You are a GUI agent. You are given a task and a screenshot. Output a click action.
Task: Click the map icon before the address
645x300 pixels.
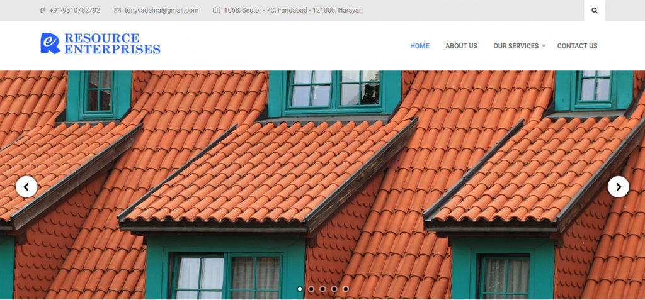click(x=217, y=10)
